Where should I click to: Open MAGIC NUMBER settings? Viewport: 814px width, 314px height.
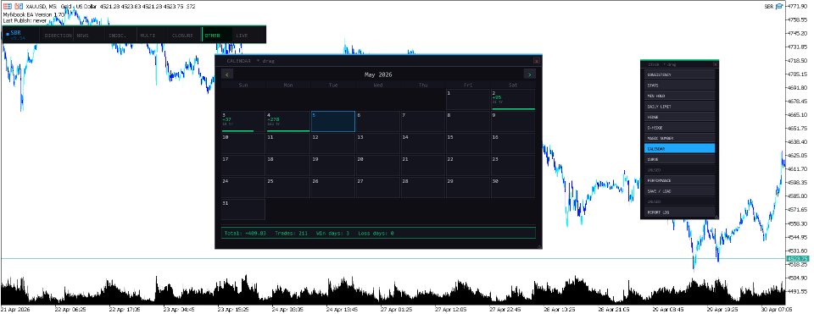(x=679, y=138)
